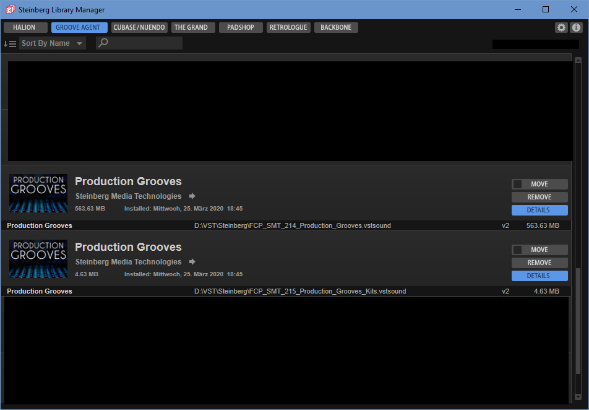Open settings via the gear icon
The height and width of the screenshot is (410, 589).
[561, 28]
